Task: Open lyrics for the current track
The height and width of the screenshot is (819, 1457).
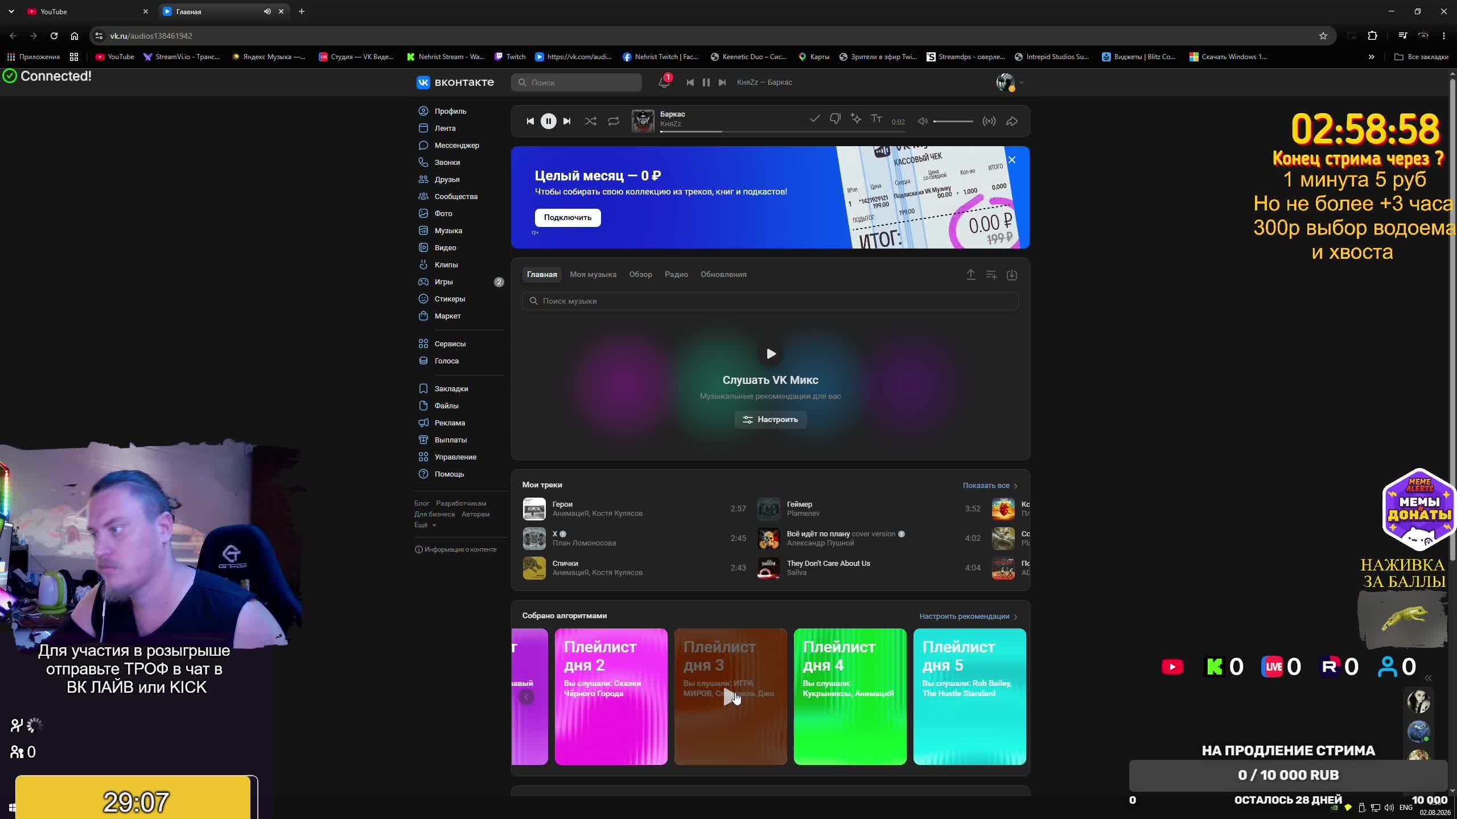Action: tap(876, 119)
